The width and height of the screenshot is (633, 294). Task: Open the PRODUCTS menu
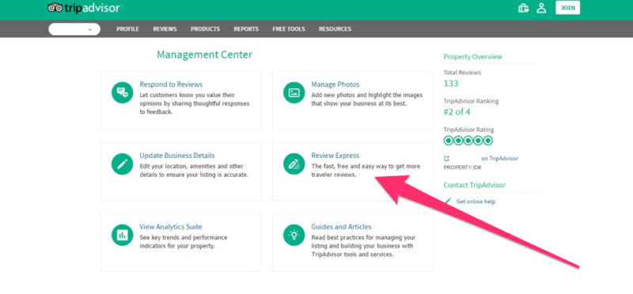click(205, 29)
